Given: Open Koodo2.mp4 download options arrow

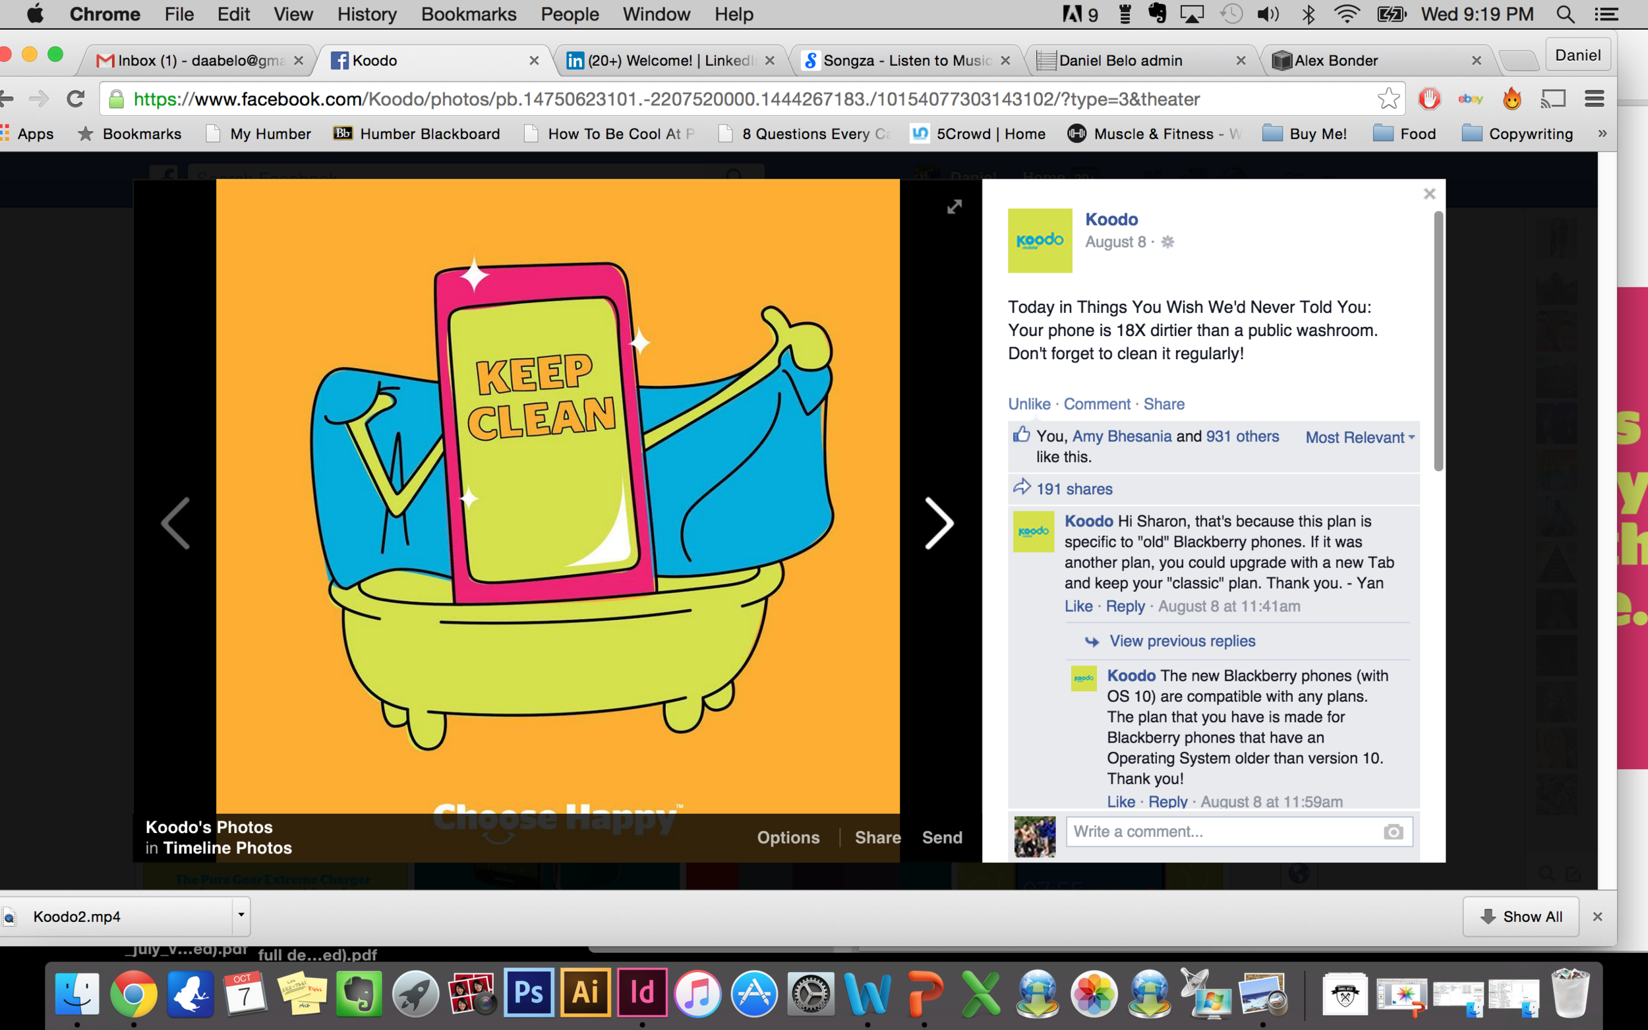Looking at the screenshot, I should coord(241,915).
